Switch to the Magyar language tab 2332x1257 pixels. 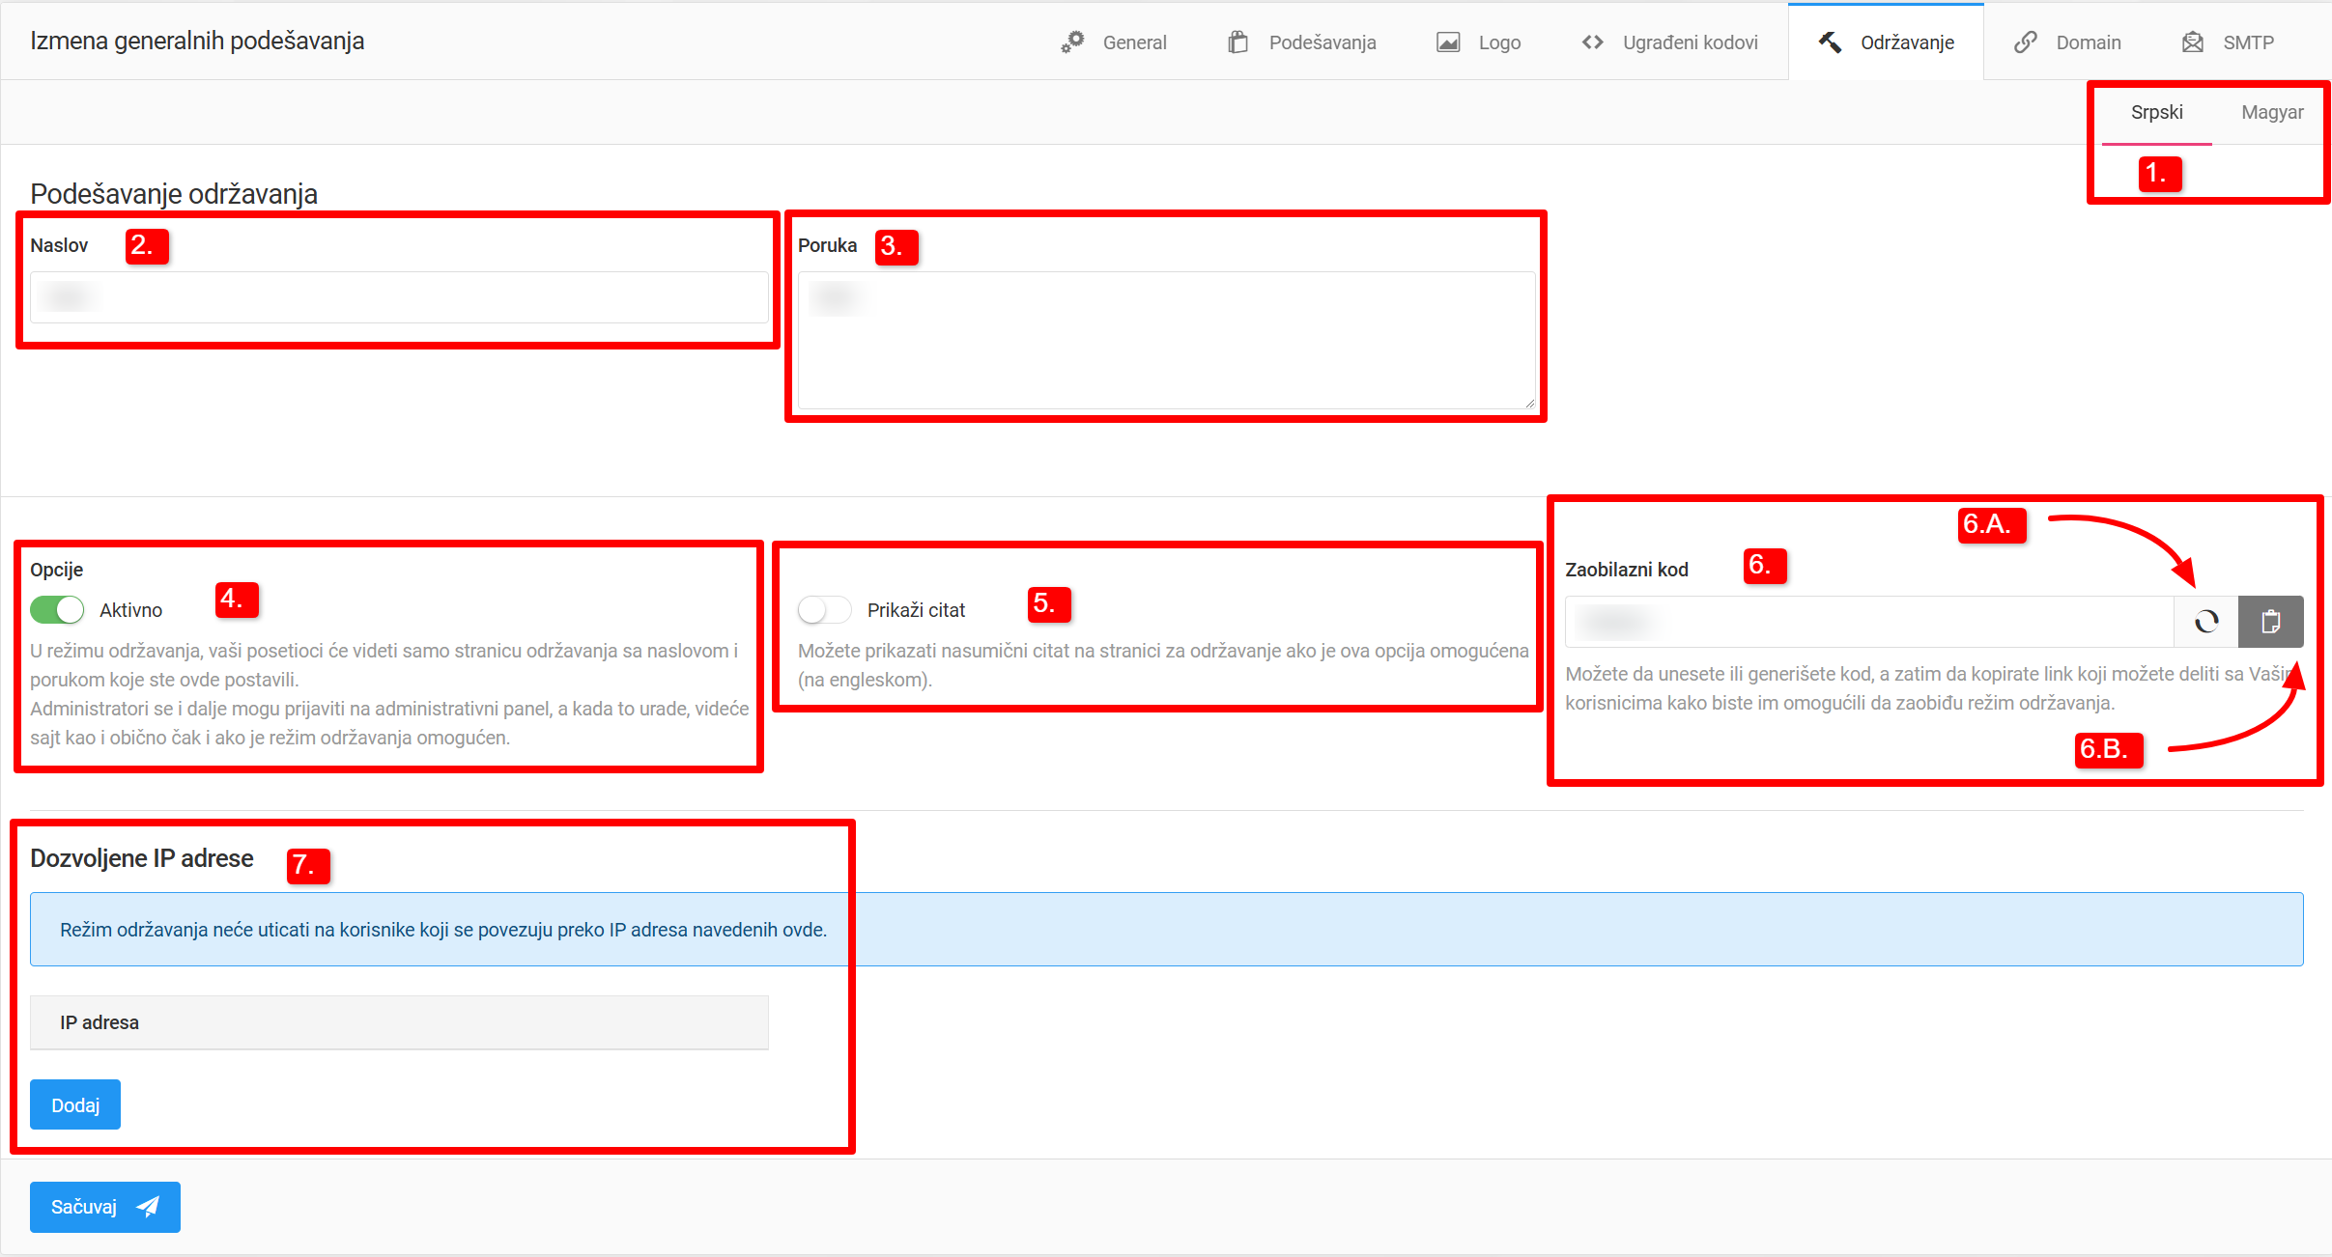pyautogui.click(x=2272, y=113)
